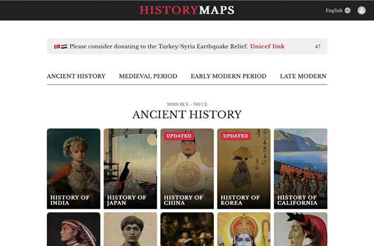
Task: Click the English language label
Action: click(x=334, y=11)
